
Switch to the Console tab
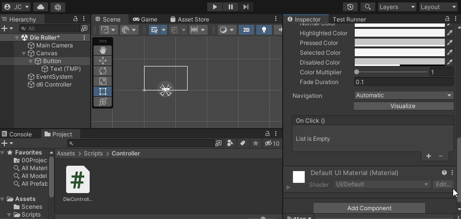pos(17,134)
